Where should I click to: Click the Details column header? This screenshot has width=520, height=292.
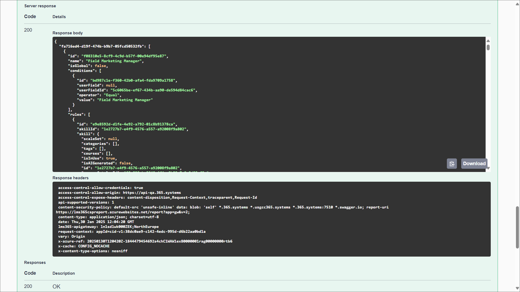point(59,17)
